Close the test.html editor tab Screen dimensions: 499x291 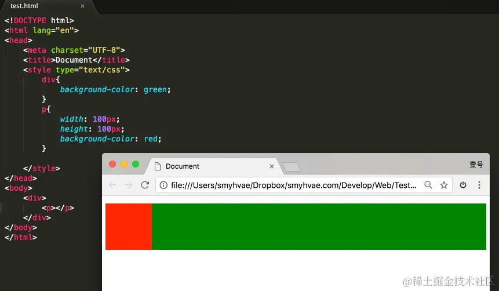(82, 6)
